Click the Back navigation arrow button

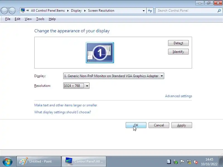(4, 11)
